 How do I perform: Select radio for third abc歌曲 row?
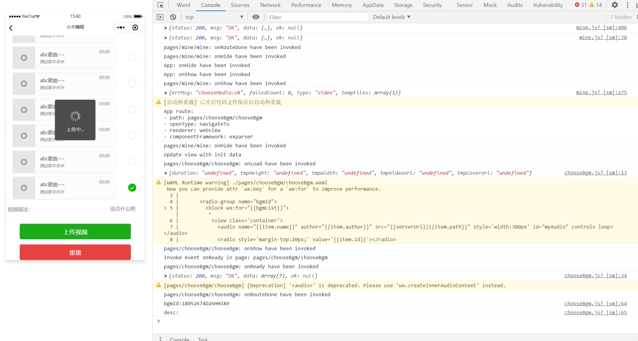132,109
